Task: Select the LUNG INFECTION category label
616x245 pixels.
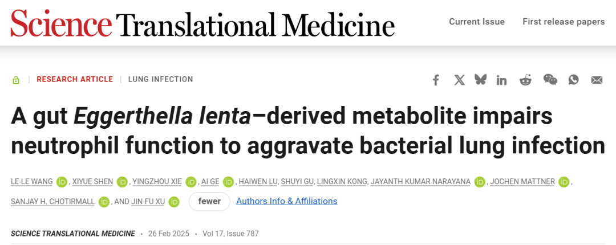Action: point(161,79)
